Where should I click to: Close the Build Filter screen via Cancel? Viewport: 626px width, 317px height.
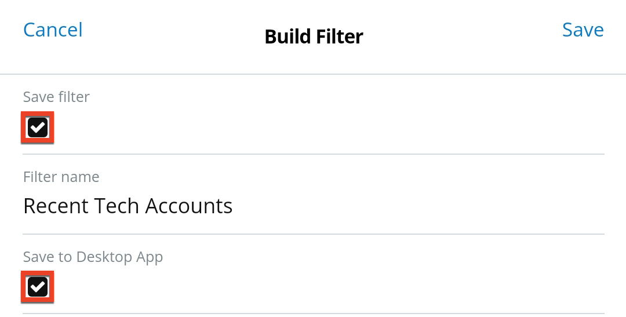click(x=53, y=30)
